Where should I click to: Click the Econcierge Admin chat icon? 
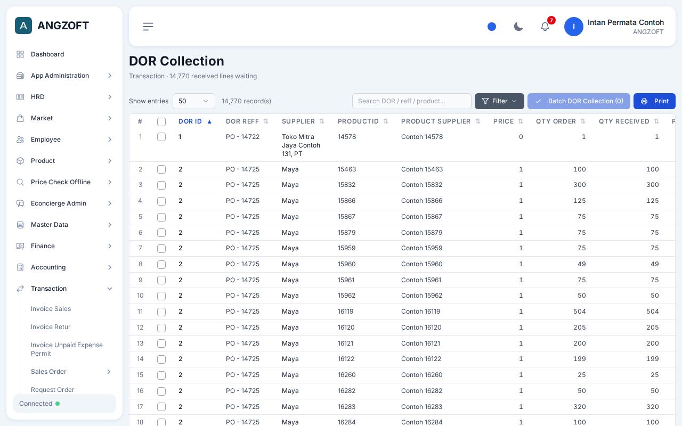click(20, 203)
